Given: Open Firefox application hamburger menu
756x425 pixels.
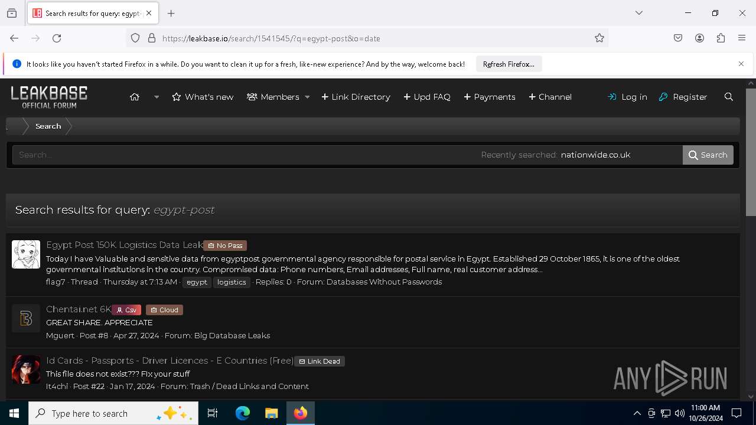Looking at the screenshot, I should (742, 38).
